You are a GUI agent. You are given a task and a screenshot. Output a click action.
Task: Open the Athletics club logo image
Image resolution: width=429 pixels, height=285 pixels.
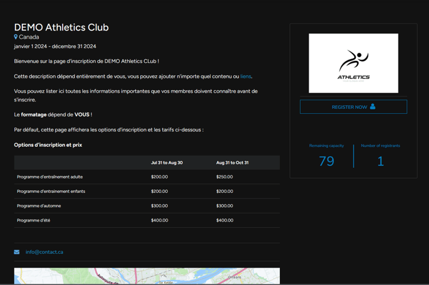[x=353, y=63]
